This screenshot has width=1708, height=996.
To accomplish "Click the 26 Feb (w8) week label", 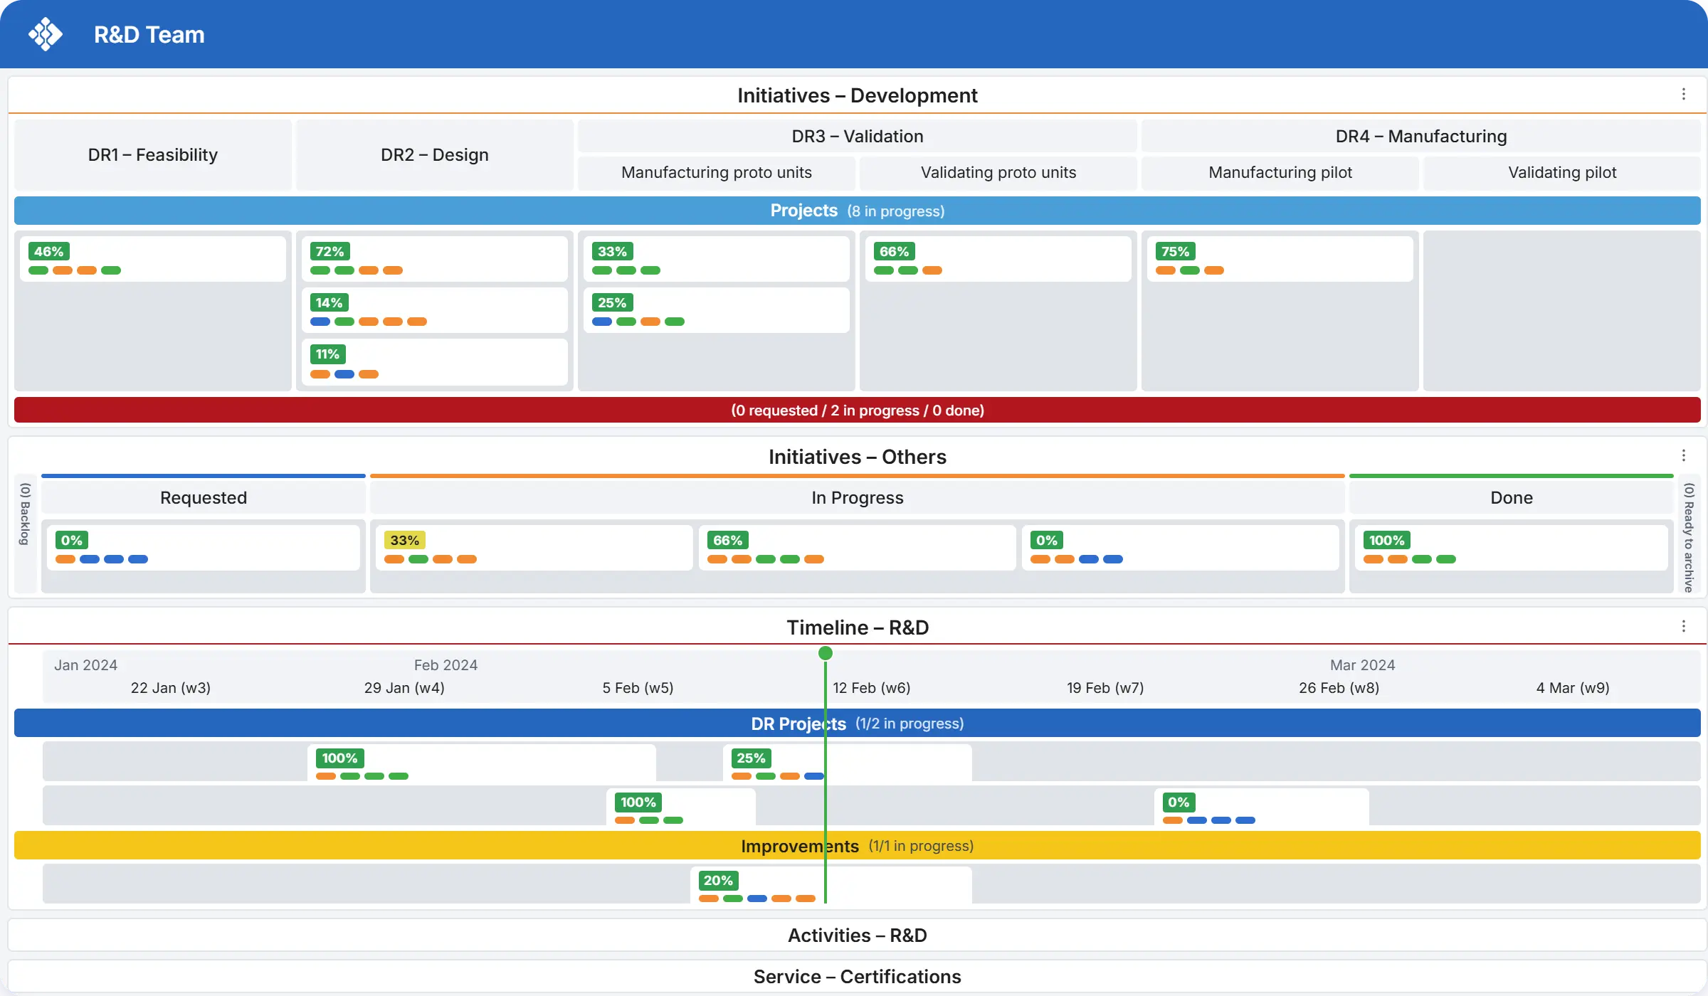I will 1339,688.
